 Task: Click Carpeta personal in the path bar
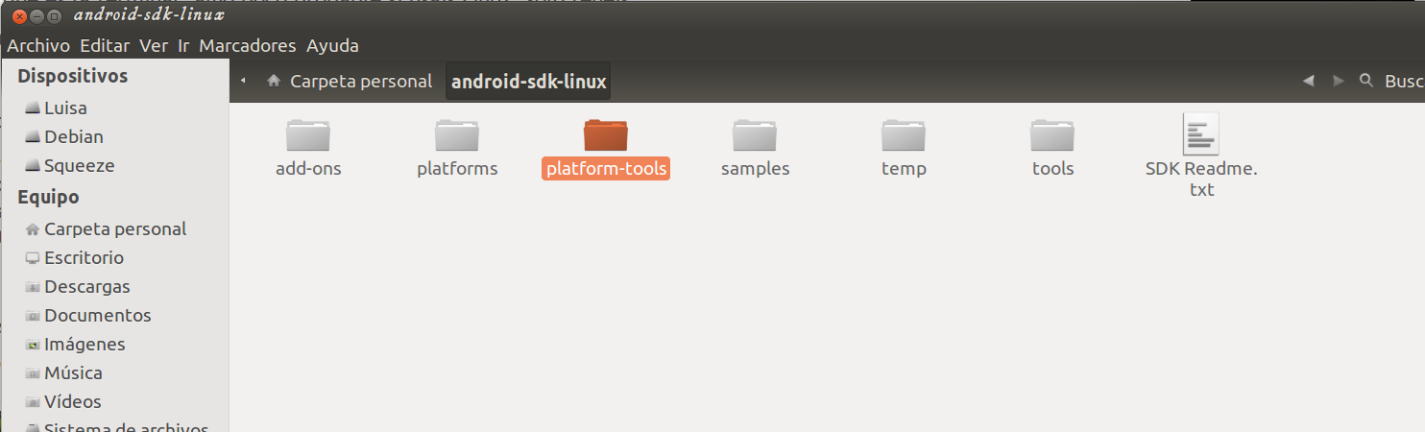[350, 82]
